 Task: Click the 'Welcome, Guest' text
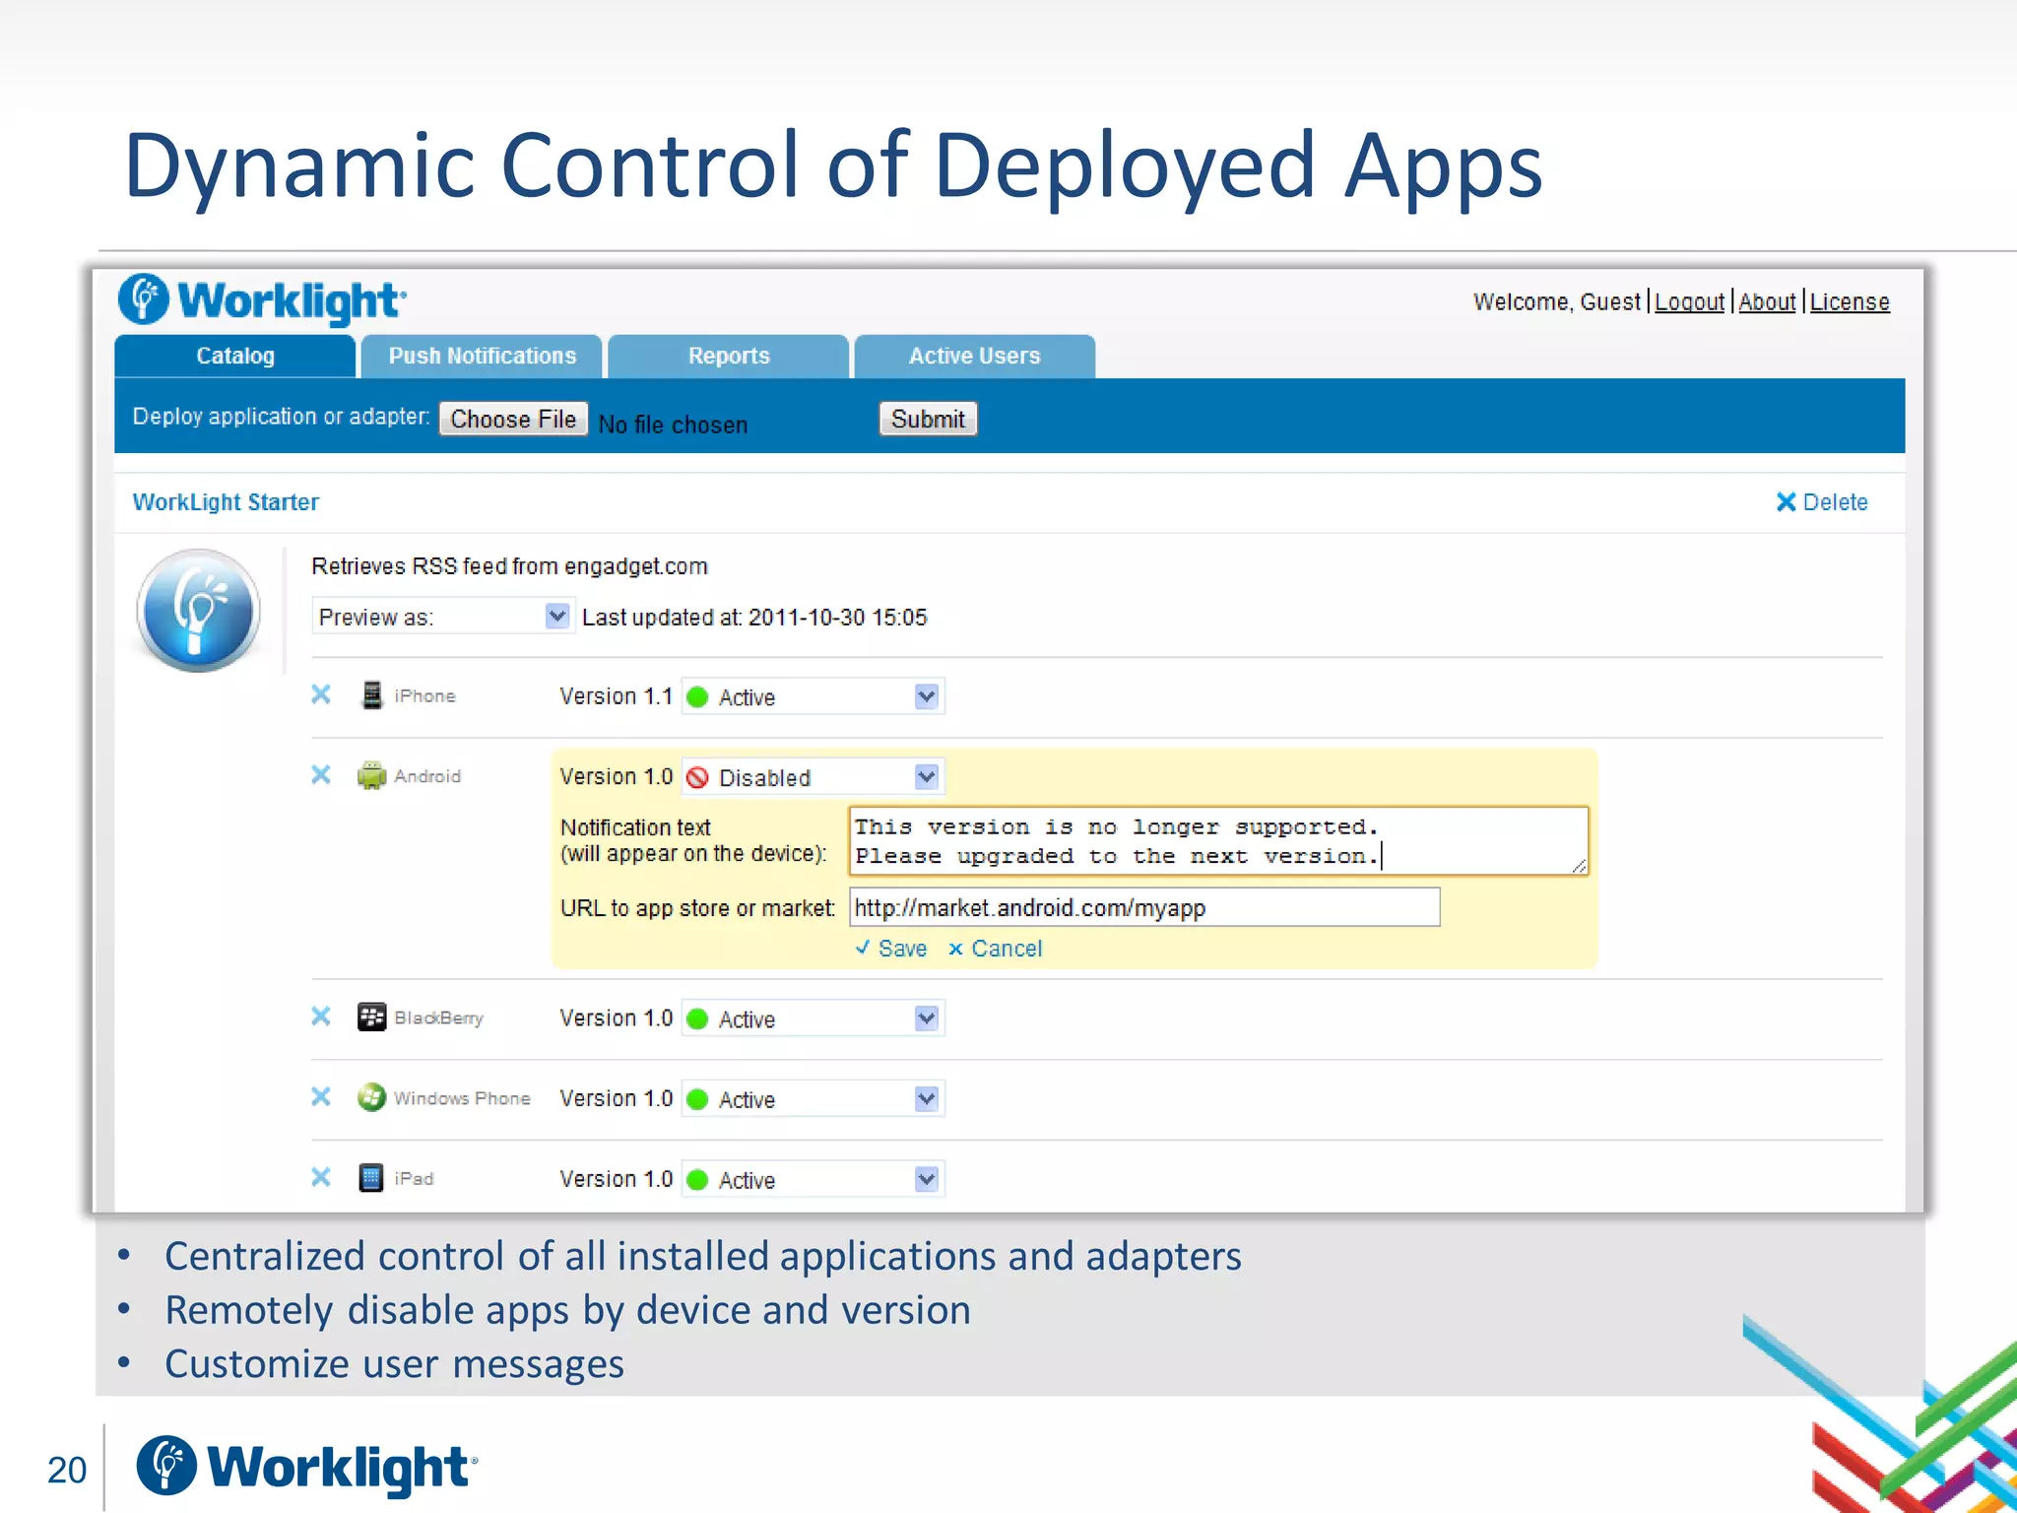[1557, 302]
